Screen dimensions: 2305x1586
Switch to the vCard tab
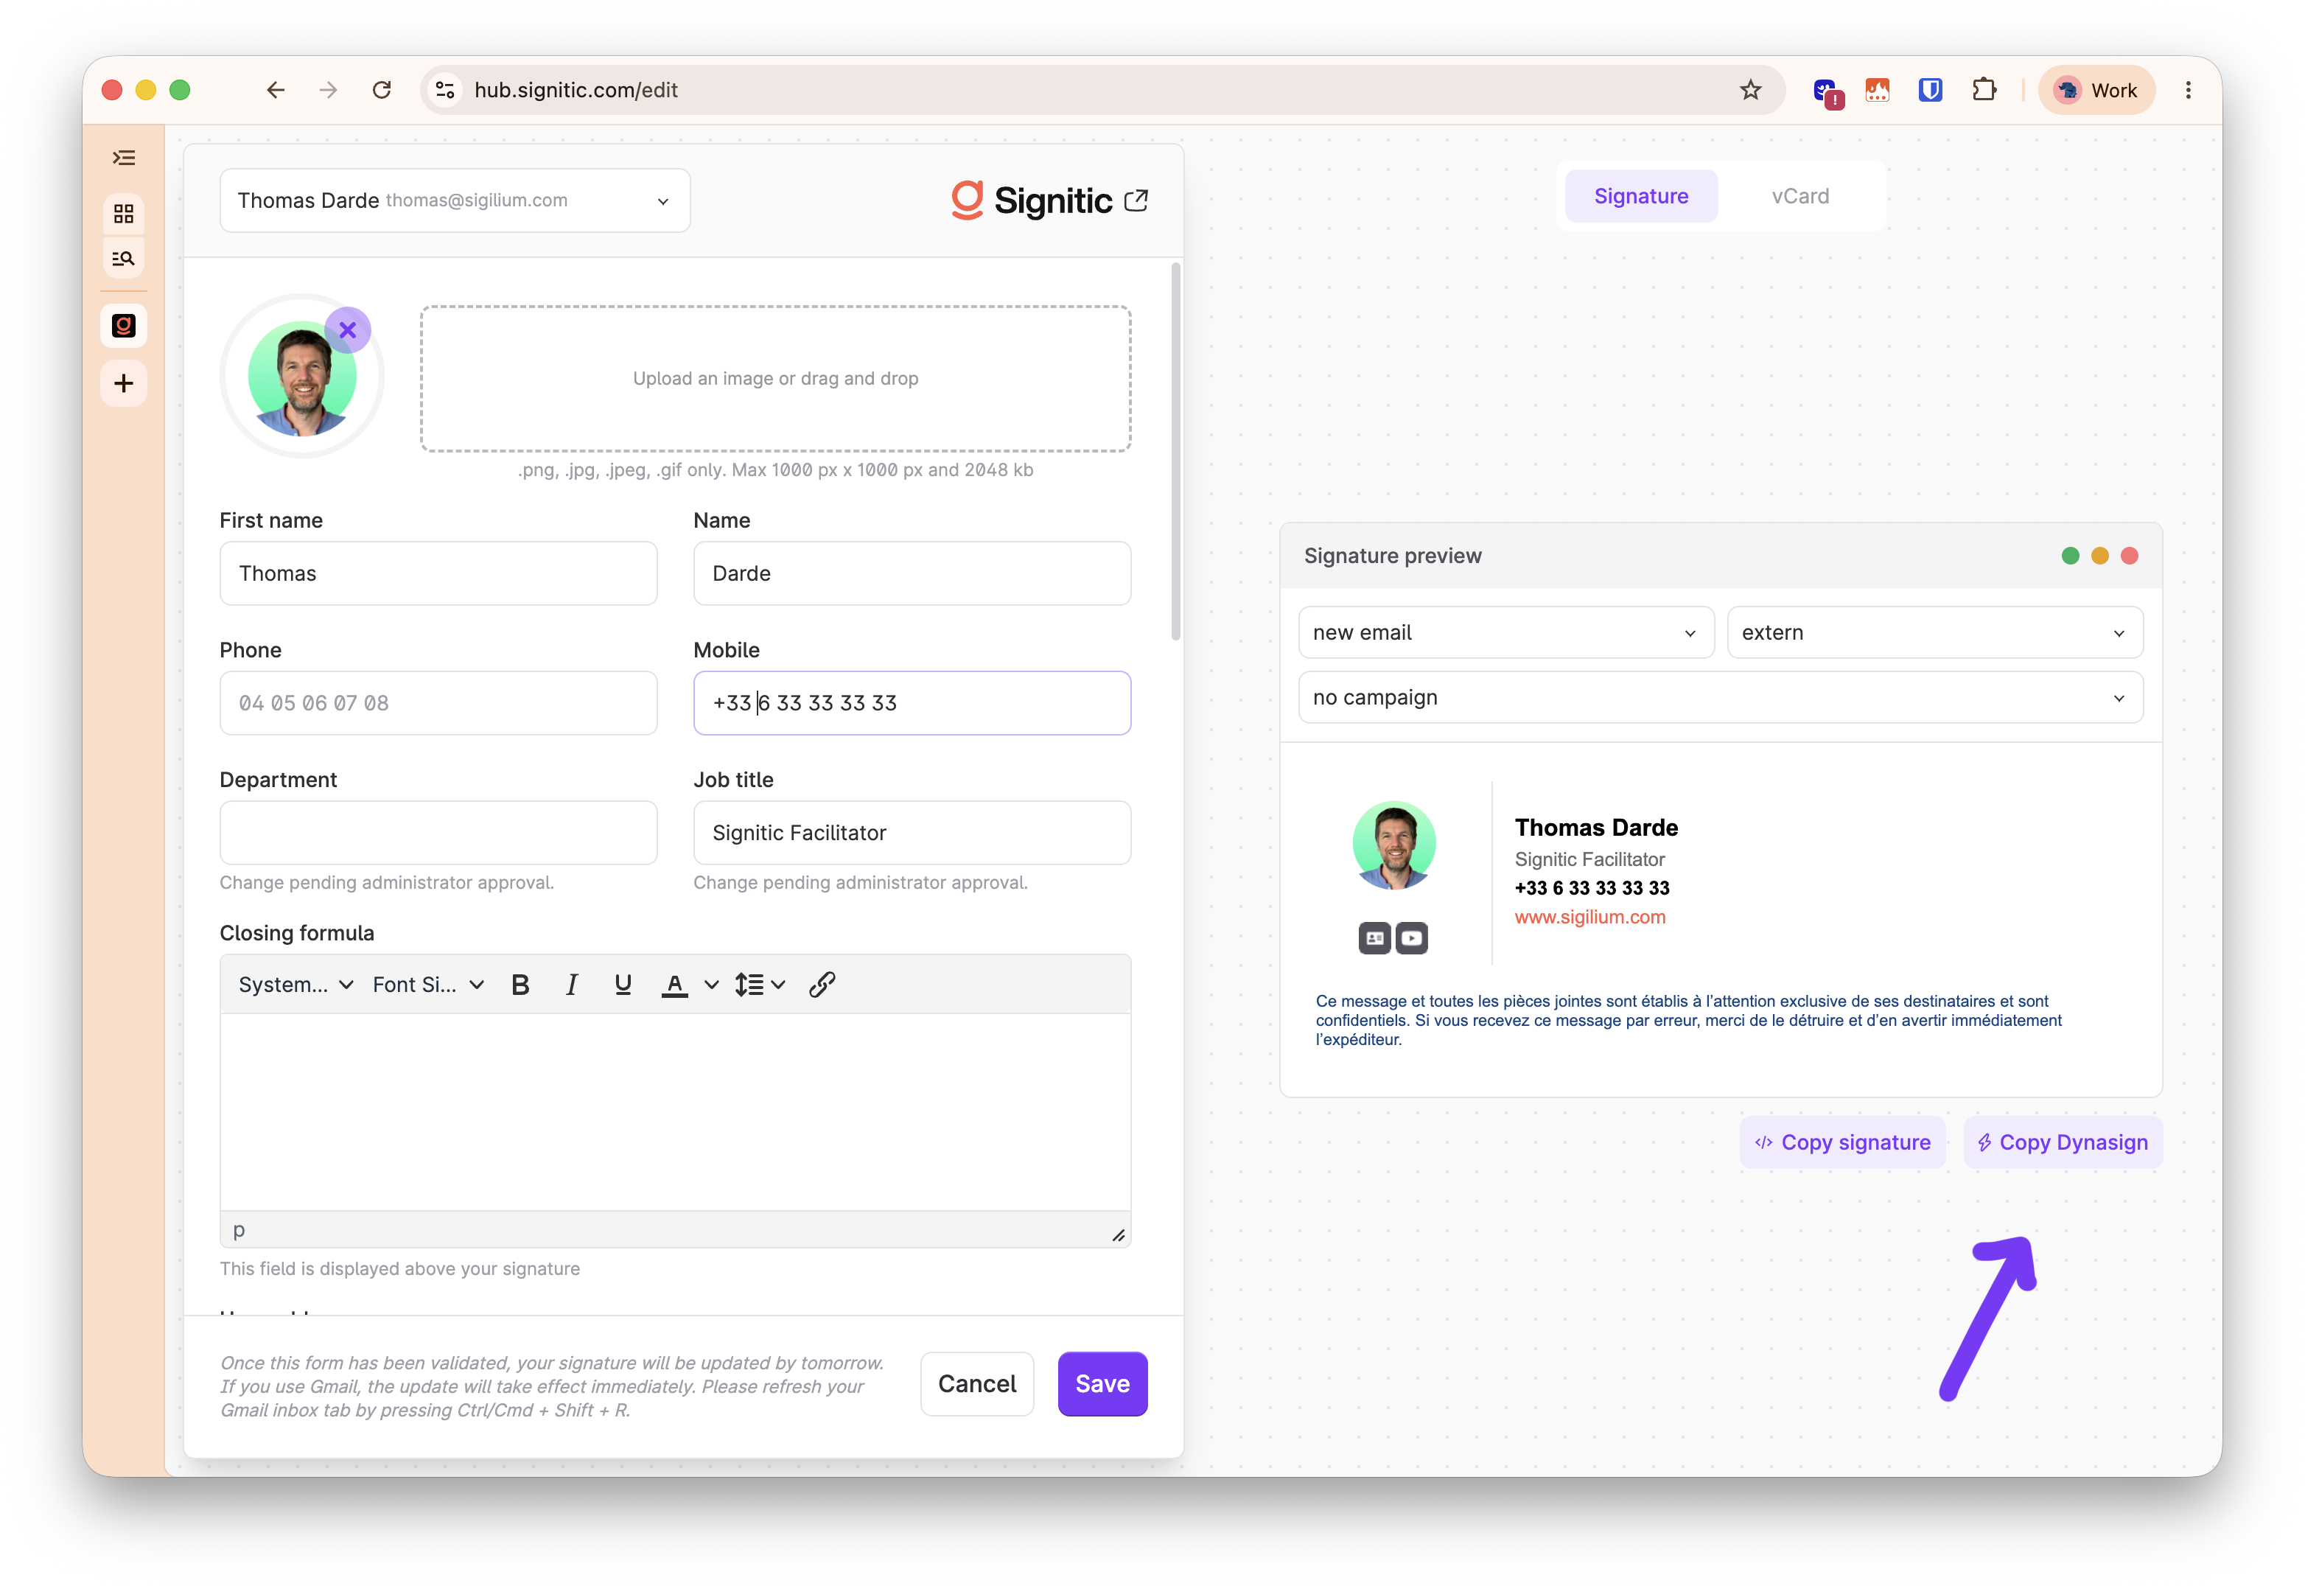[1800, 197]
